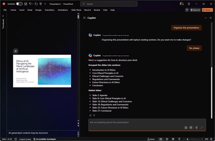The image size is (215, 141).
Task: Open the Transitions ribbon tab
Action: [x=50, y=10]
